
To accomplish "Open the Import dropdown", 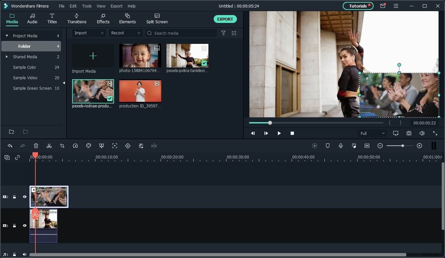I will pos(88,33).
